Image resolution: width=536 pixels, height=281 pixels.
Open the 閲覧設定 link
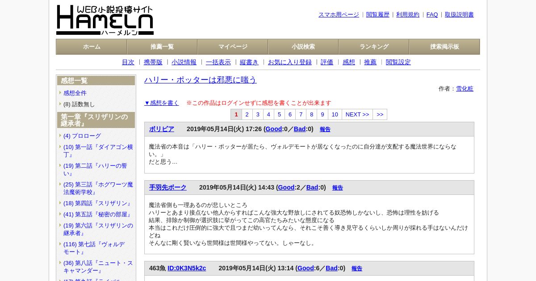point(398,62)
